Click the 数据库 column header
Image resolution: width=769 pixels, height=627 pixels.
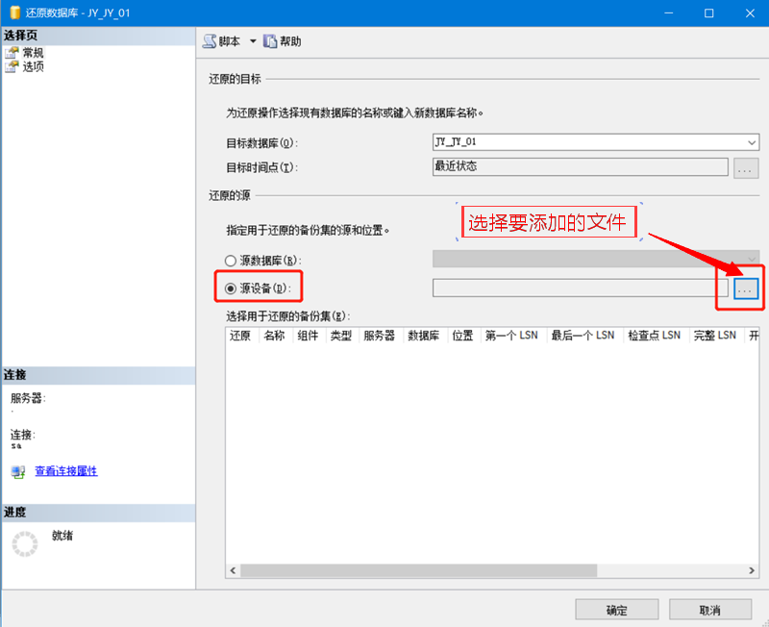424,336
